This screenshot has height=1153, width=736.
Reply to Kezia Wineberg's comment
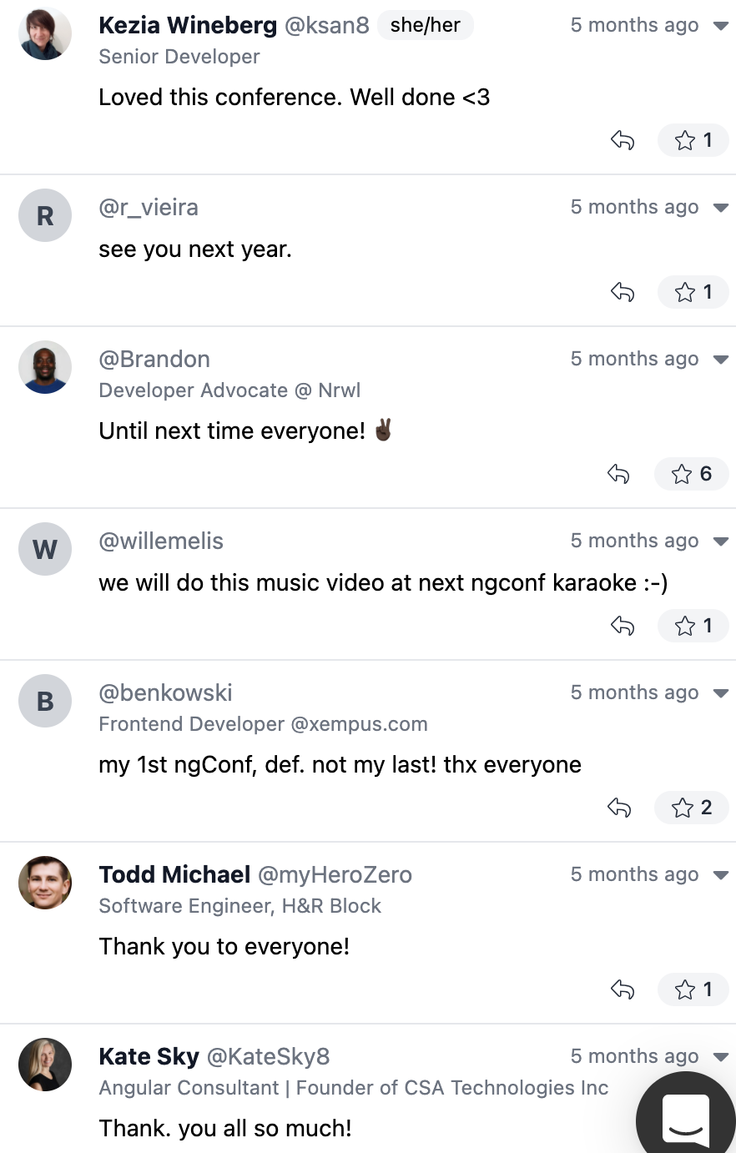pos(623,140)
